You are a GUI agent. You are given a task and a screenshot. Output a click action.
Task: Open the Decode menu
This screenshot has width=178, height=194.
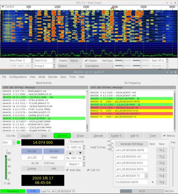coord(53,77)
